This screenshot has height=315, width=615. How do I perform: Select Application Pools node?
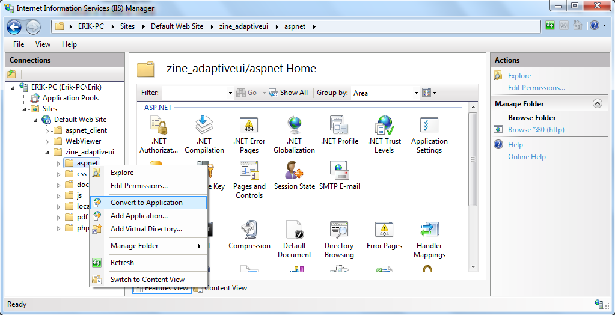(70, 98)
